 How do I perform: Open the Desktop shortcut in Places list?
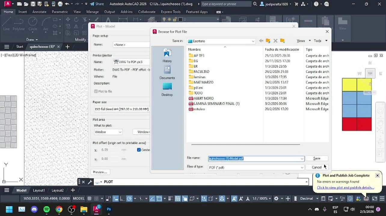click(x=167, y=89)
